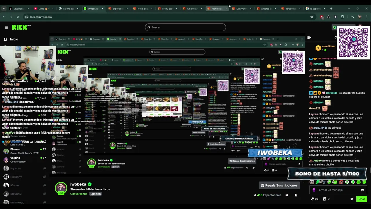Click the Yape QR code image
This screenshot has width=371, height=209.
tap(353, 43)
